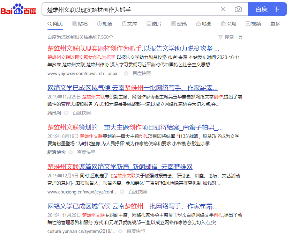Viewport: 292px width, 242px height.
Task: Open the 搜索工具 filter
Action: 231,37
